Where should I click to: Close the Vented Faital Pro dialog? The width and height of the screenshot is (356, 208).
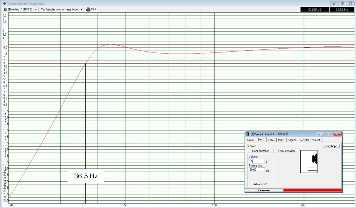[x=337, y=134]
